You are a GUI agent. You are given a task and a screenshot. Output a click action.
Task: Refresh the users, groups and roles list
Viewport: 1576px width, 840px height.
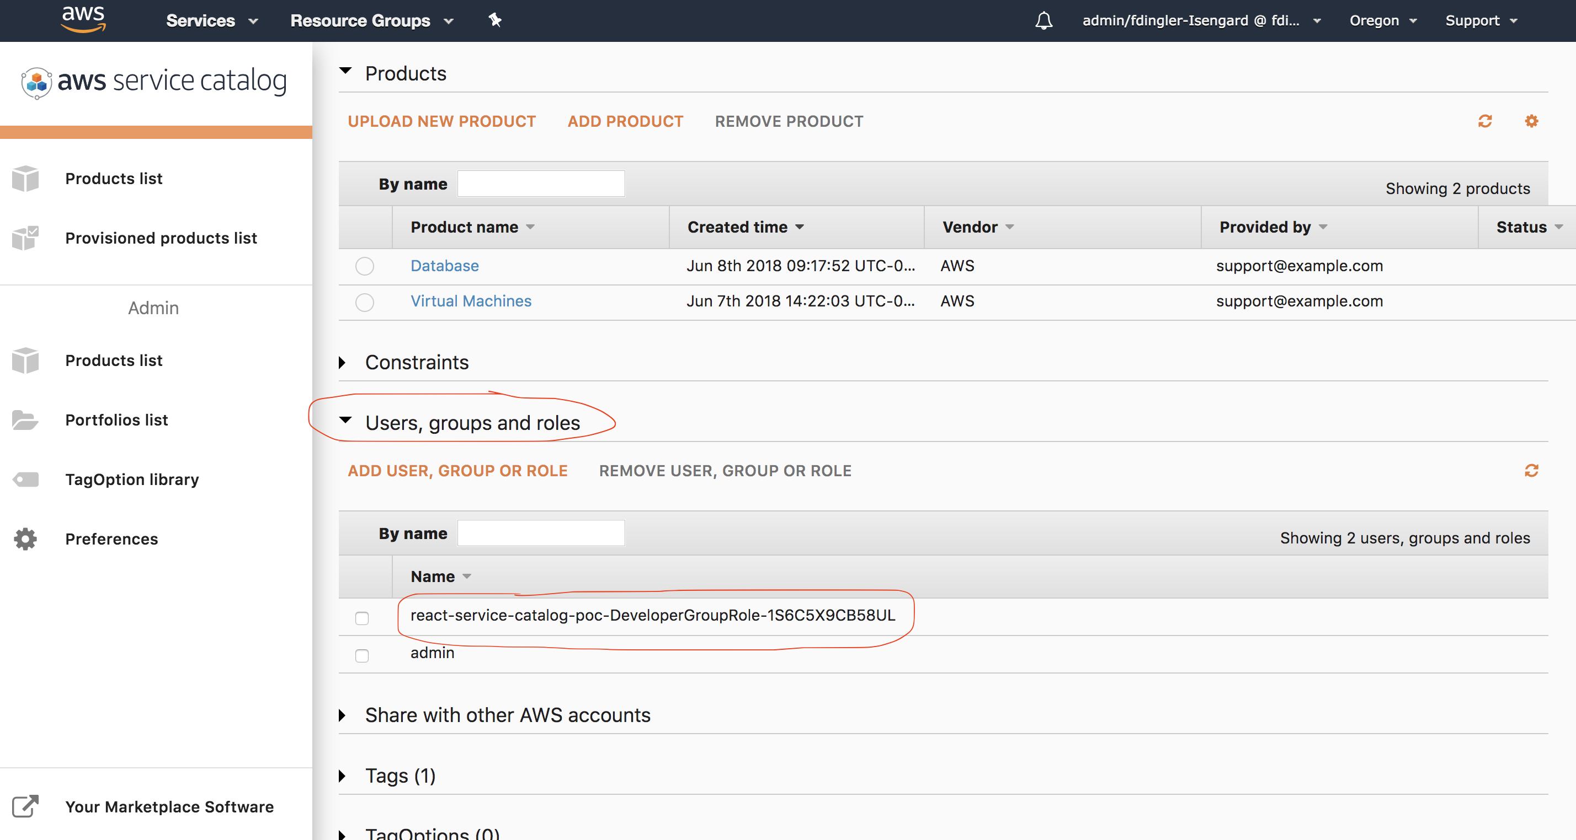point(1532,470)
